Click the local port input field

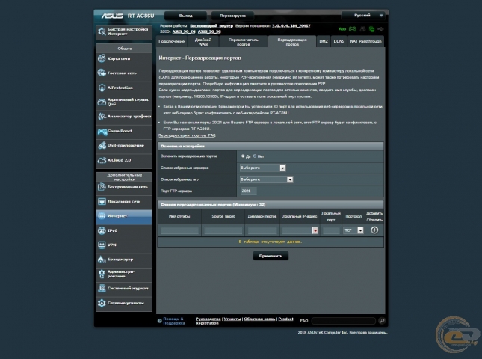point(331,230)
